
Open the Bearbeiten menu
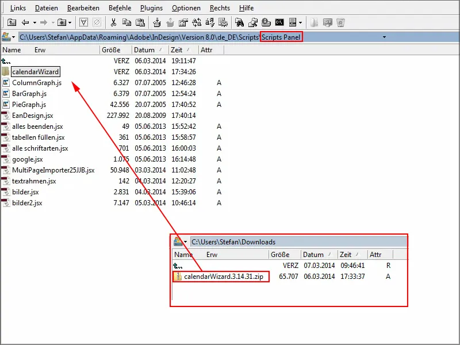(x=83, y=8)
